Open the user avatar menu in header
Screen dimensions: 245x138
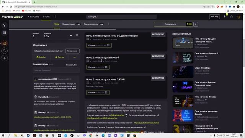click(239, 17)
